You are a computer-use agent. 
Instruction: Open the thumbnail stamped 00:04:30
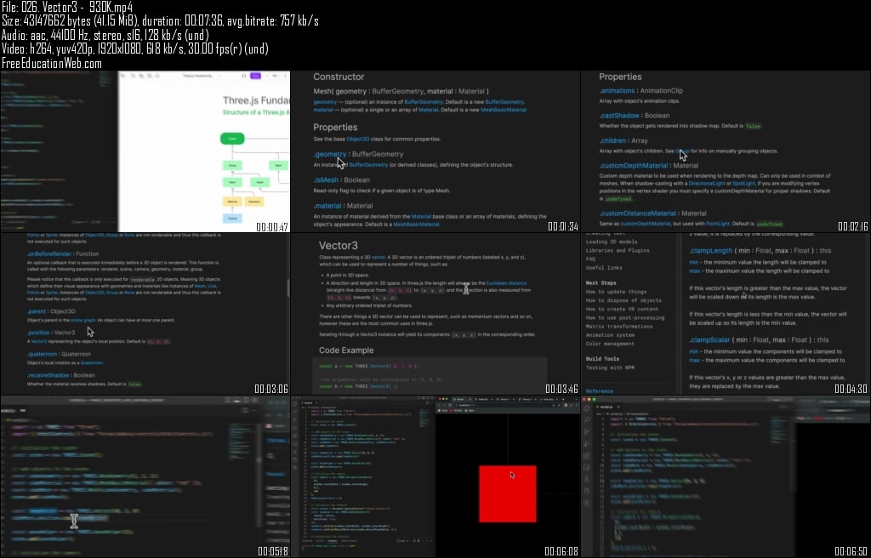pyautogui.click(x=726, y=314)
